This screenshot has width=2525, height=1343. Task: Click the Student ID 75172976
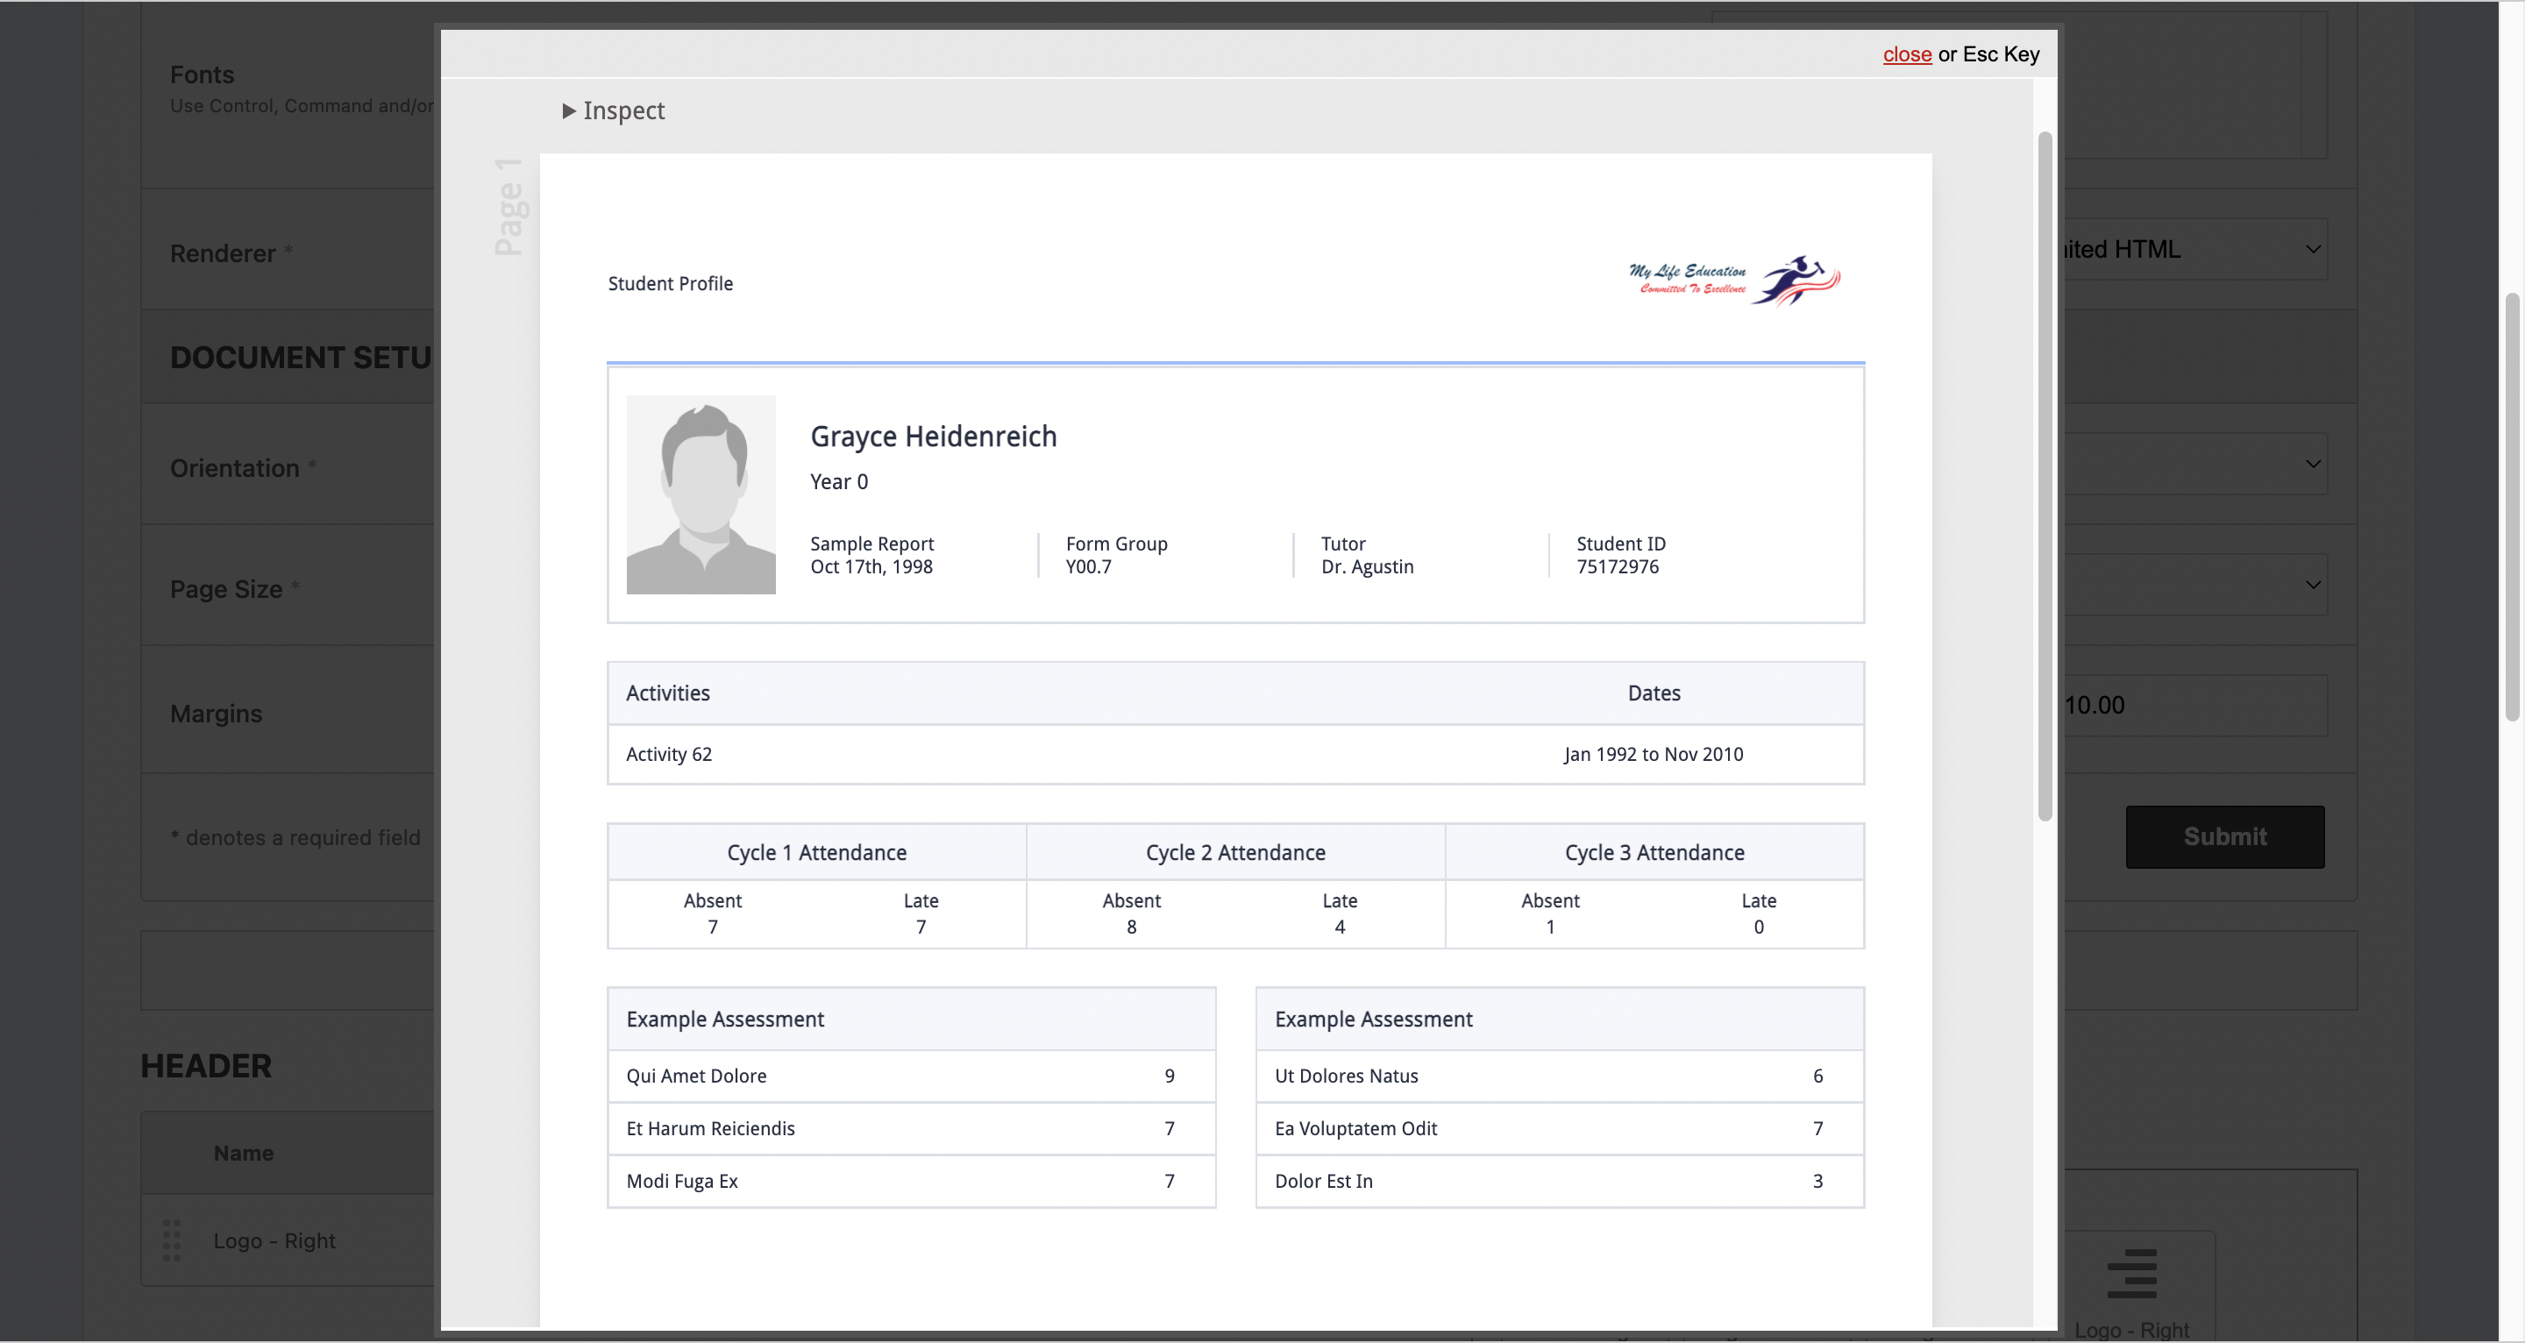pyautogui.click(x=1618, y=566)
